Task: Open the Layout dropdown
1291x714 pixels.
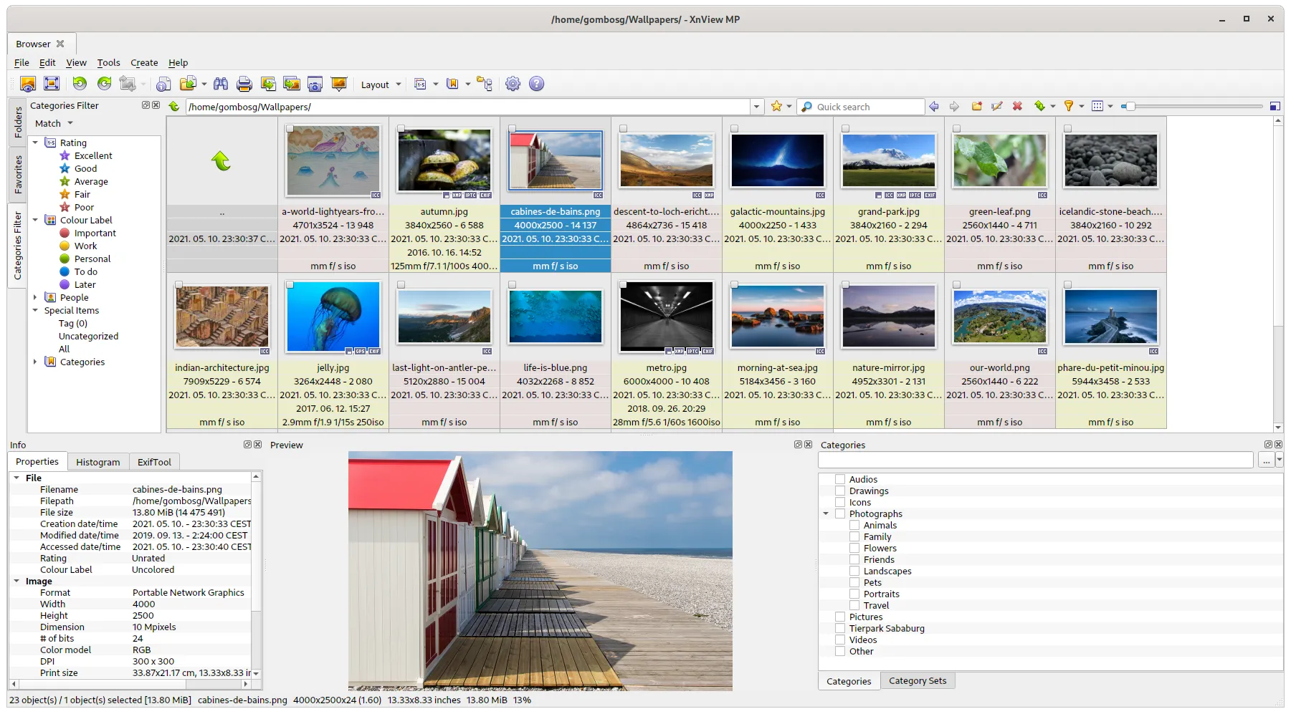Action: point(381,85)
